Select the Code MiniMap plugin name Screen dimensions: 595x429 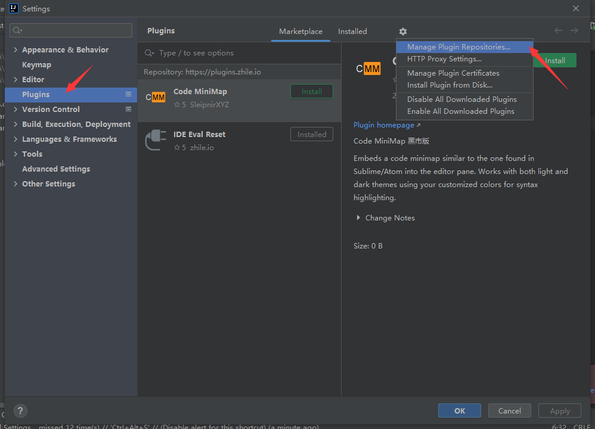(200, 91)
